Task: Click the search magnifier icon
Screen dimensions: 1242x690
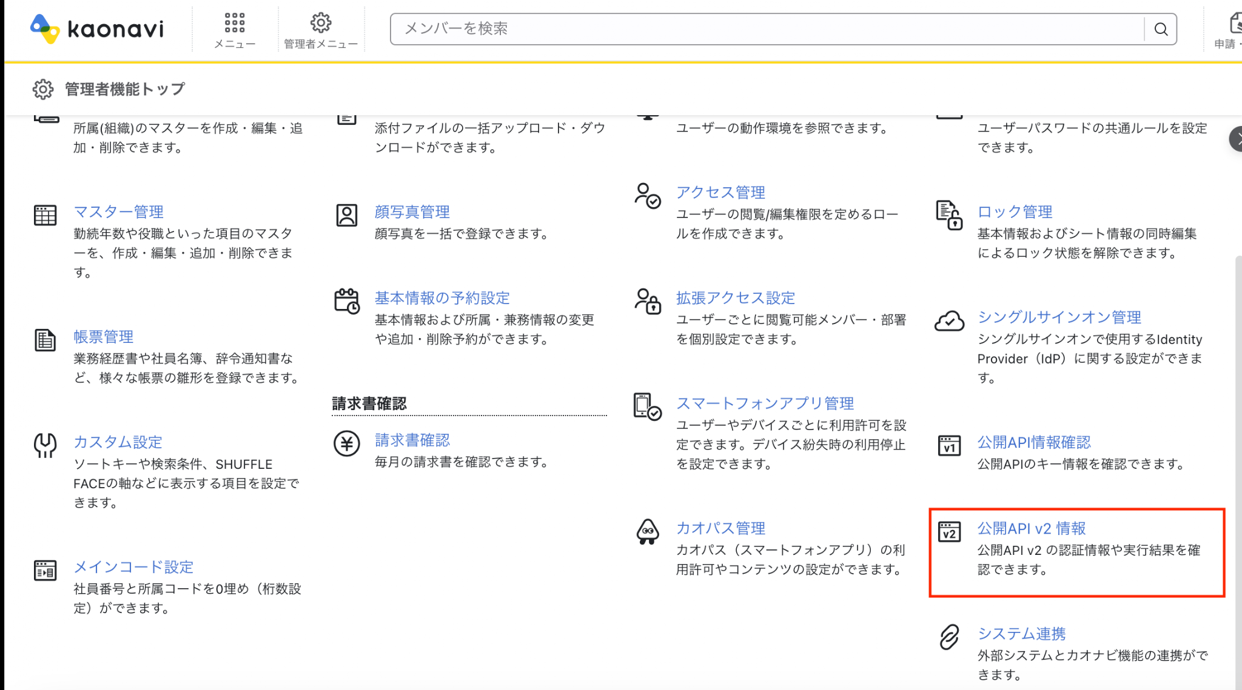Action: pyautogui.click(x=1161, y=29)
